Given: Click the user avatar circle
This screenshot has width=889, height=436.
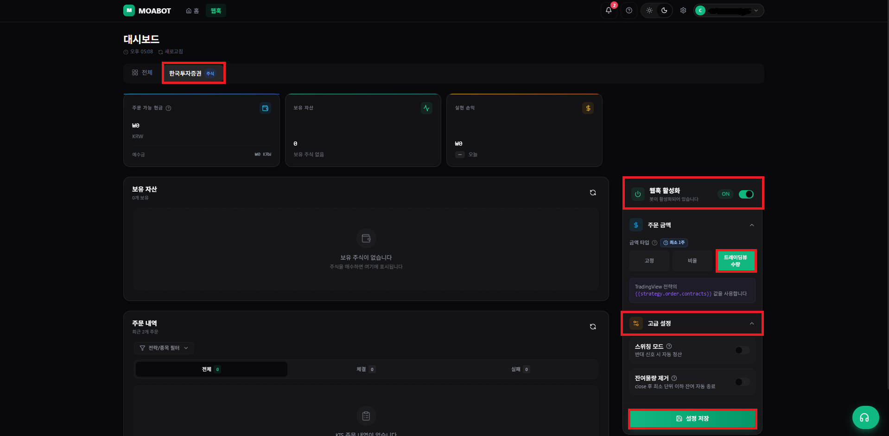Looking at the screenshot, I should pos(700,10).
